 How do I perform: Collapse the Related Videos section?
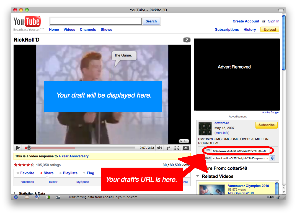pos(198,176)
